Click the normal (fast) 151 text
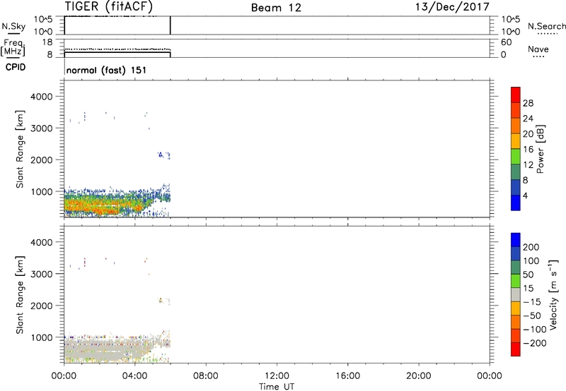 107,70
